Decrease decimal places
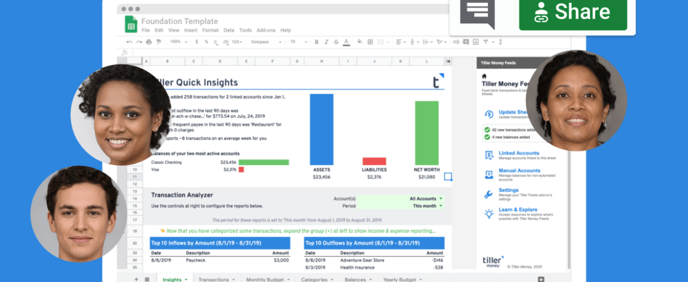Screen dimensions: 688x282 [x=215, y=42]
